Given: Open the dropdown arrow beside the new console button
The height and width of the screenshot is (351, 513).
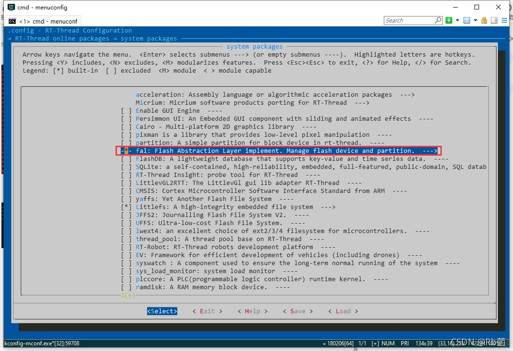Looking at the screenshot, I should 457,20.
